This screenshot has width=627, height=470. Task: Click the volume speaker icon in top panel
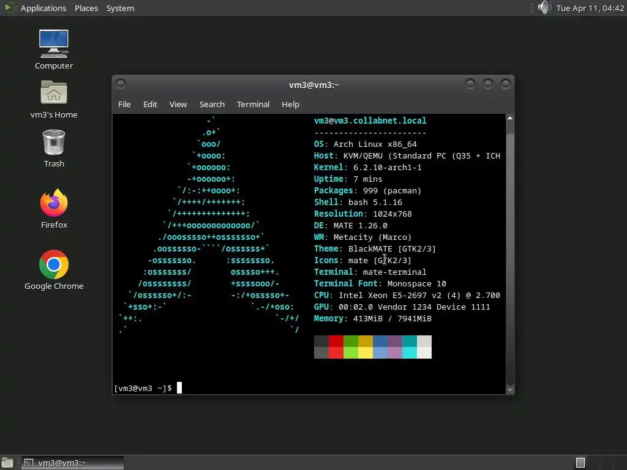click(544, 7)
